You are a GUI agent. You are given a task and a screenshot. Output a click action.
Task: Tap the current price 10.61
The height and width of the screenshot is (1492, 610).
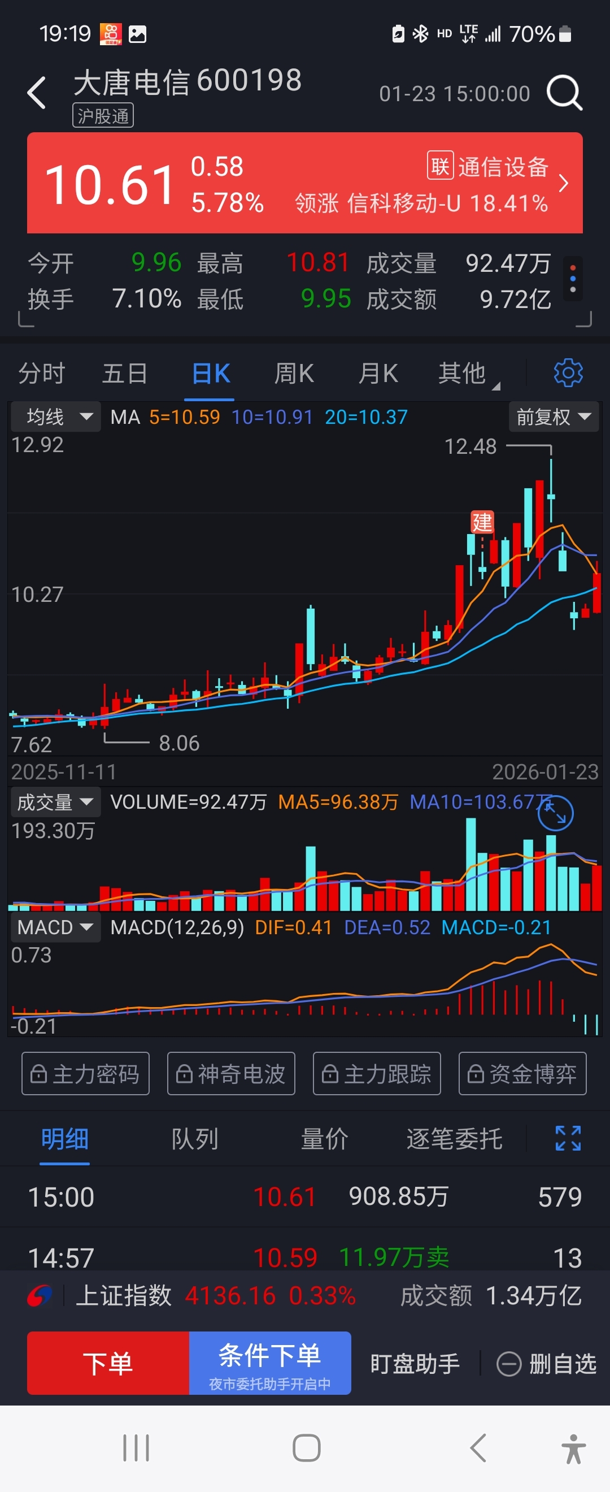110,185
